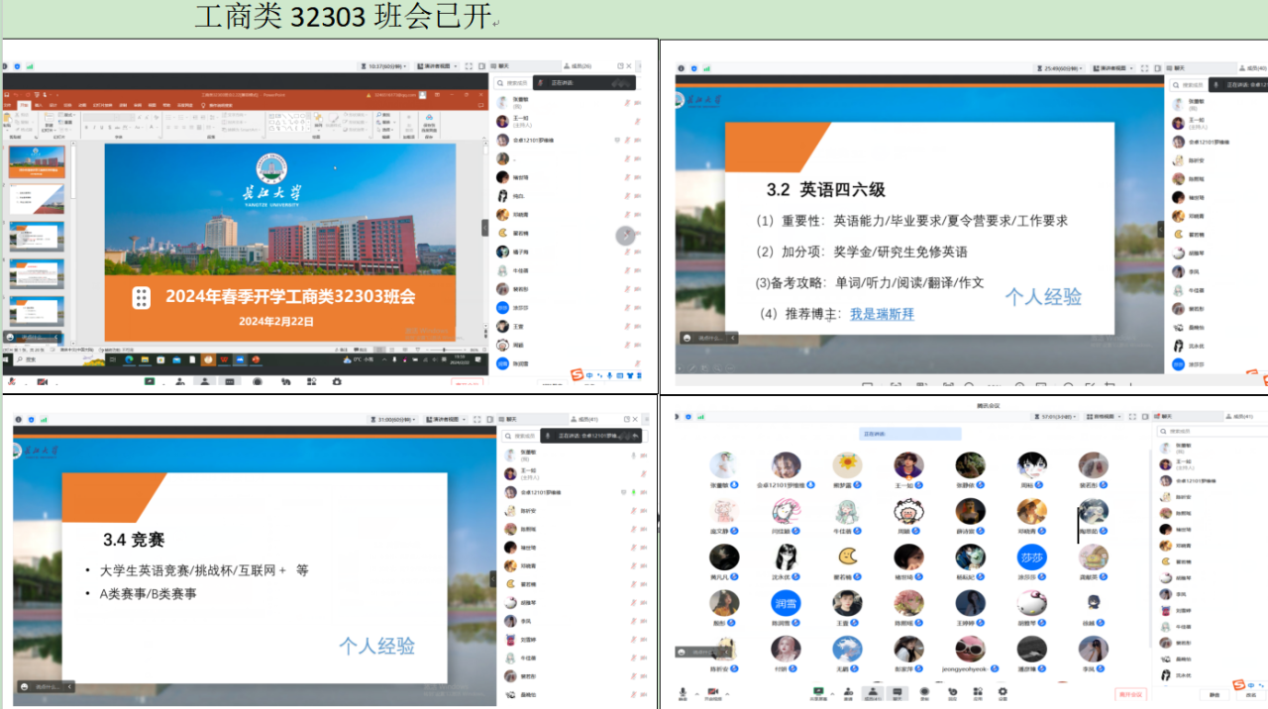
Task: Expand the 25:49 meeting timer dropdown
Action: click(1059, 68)
